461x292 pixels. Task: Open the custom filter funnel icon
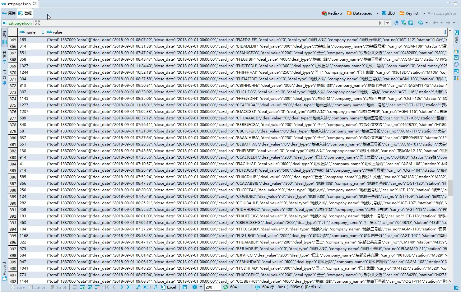[403, 23]
